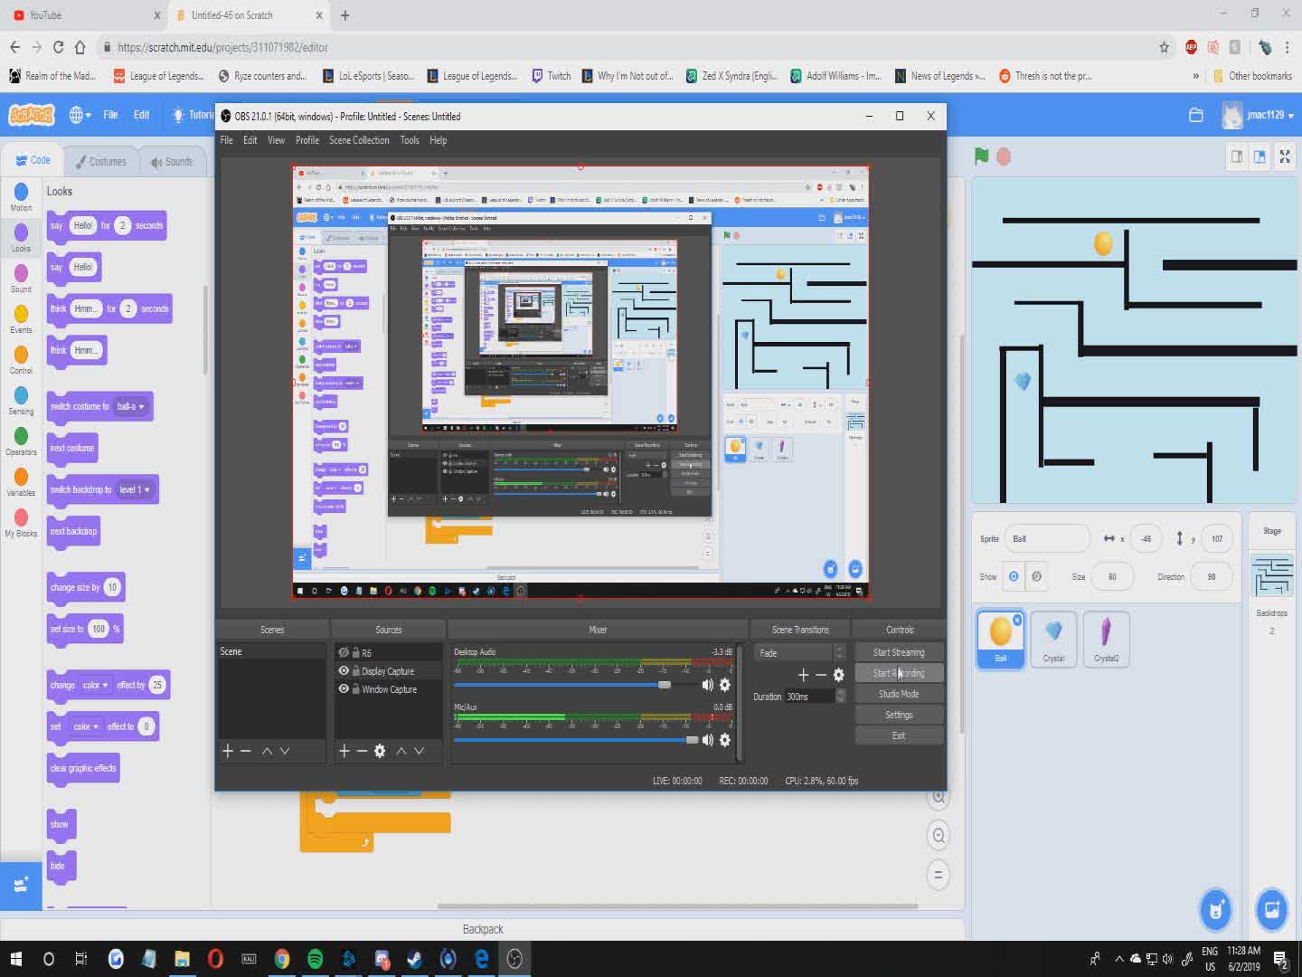
Task: Toggle visibility eye of Display Capture source
Action: point(344,671)
